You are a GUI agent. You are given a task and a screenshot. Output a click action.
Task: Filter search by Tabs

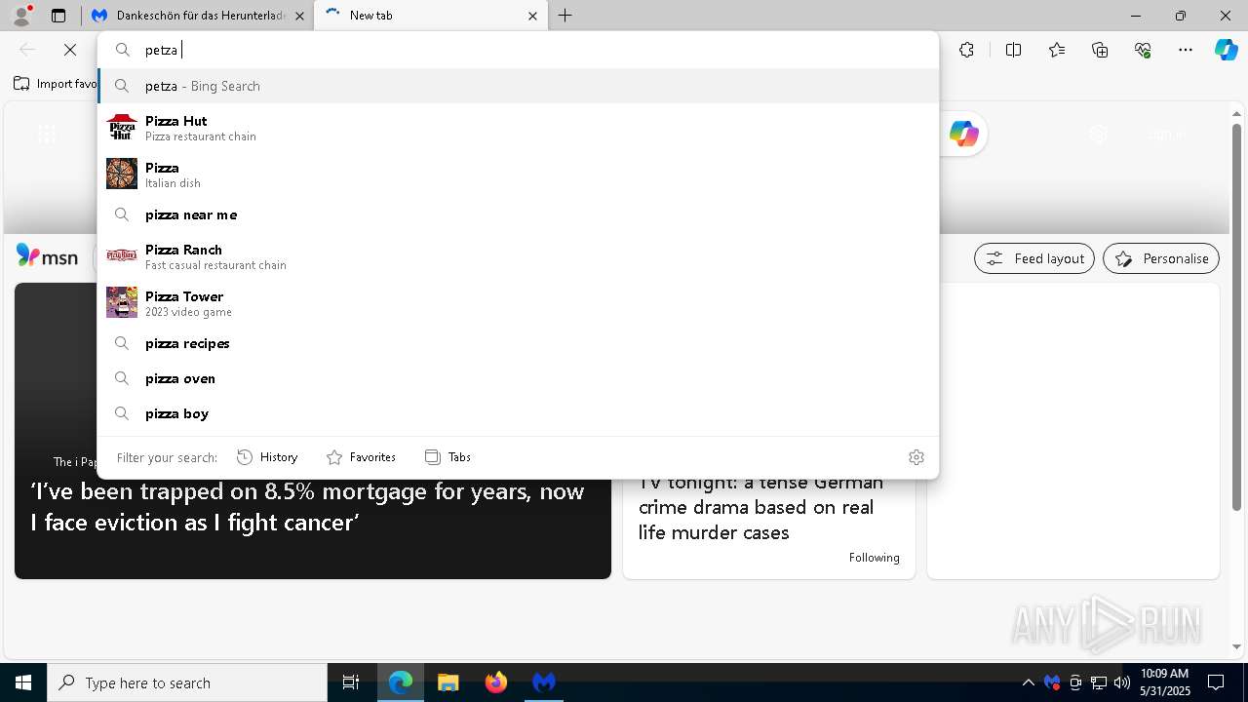pos(448,457)
